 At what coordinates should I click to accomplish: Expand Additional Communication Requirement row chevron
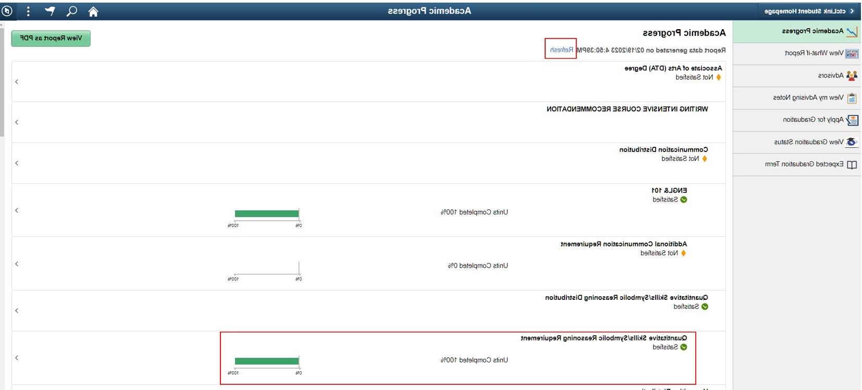tap(17, 264)
